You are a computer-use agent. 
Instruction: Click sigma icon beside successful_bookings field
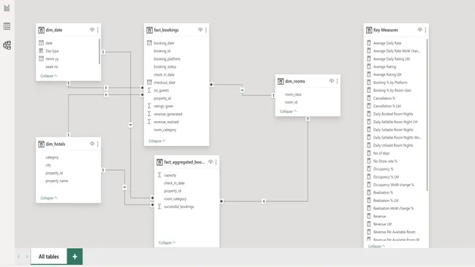pos(159,206)
